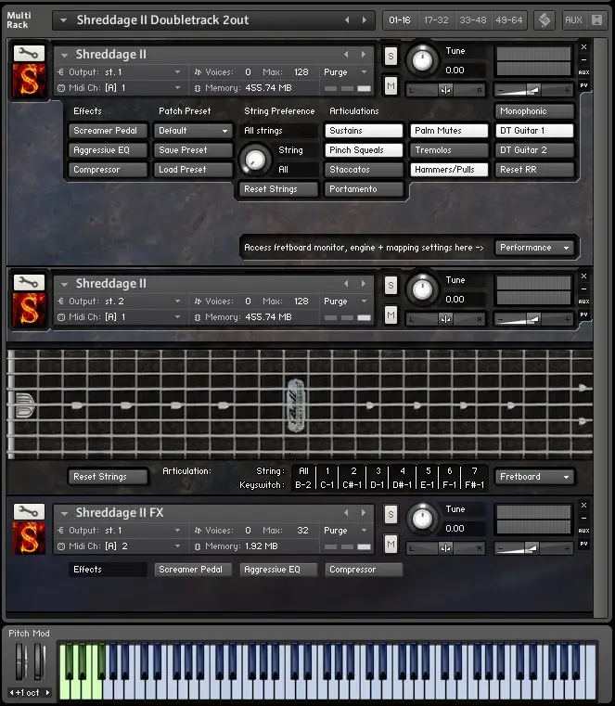Click Reset Strings beside Articulation label
This screenshot has width=615, height=706.
click(x=108, y=477)
